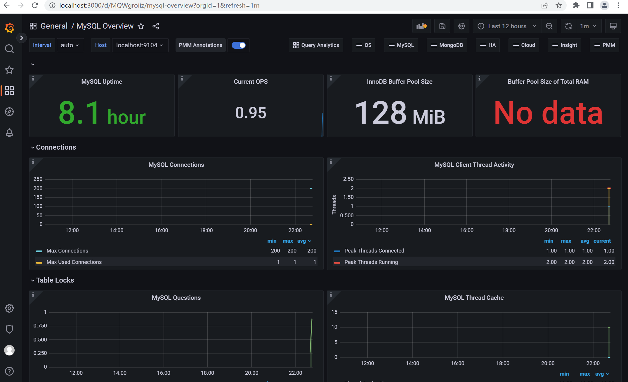Open starred dashboards in the sidebar
This screenshot has height=382, width=628.
(x=9, y=70)
